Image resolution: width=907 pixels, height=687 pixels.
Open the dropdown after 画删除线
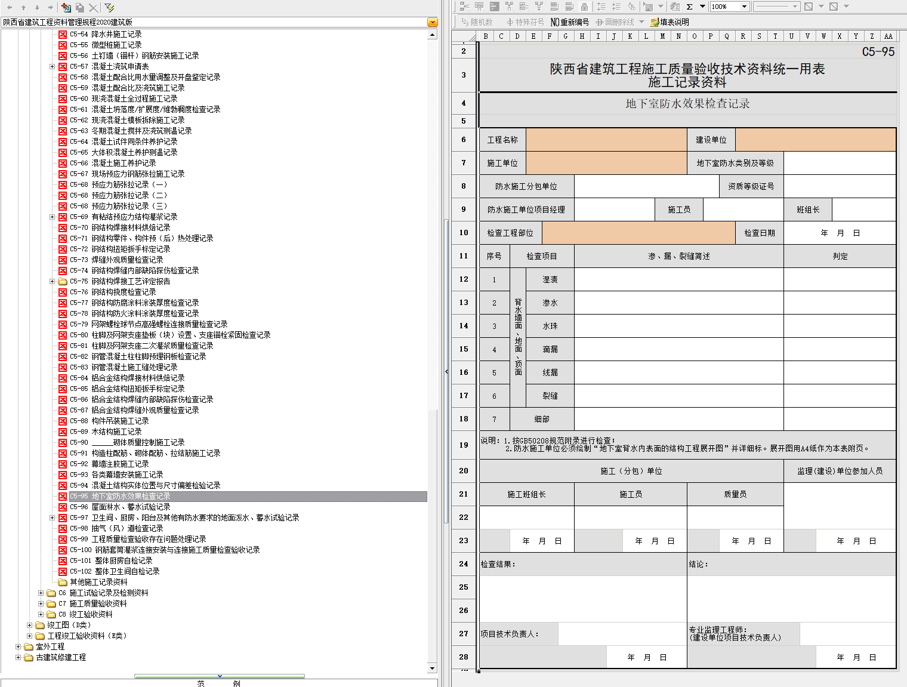tap(641, 22)
